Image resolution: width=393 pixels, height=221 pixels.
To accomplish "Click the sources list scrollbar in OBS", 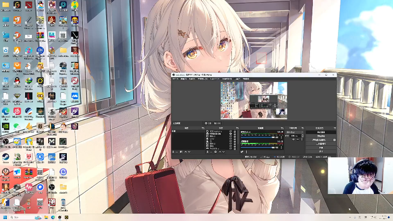I will [x=239, y=137].
